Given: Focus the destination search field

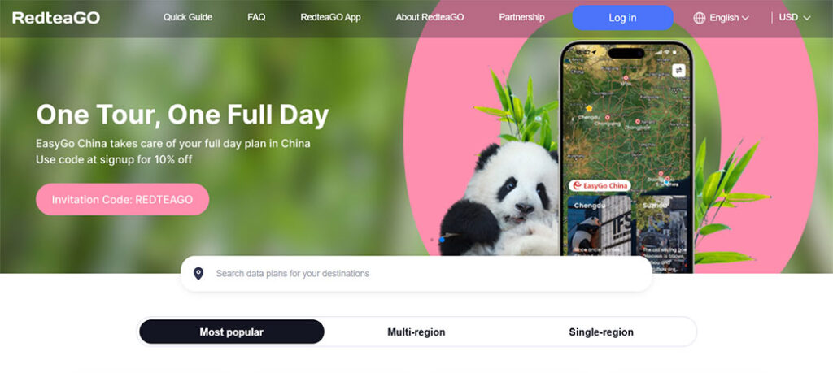Looking at the screenshot, I should [416, 274].
